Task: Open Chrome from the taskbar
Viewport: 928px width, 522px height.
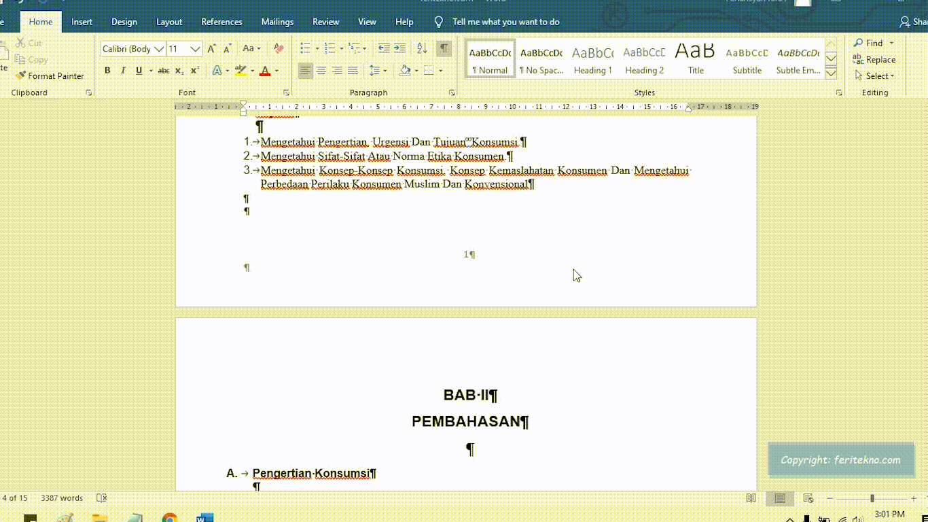Action: [170, 518]
